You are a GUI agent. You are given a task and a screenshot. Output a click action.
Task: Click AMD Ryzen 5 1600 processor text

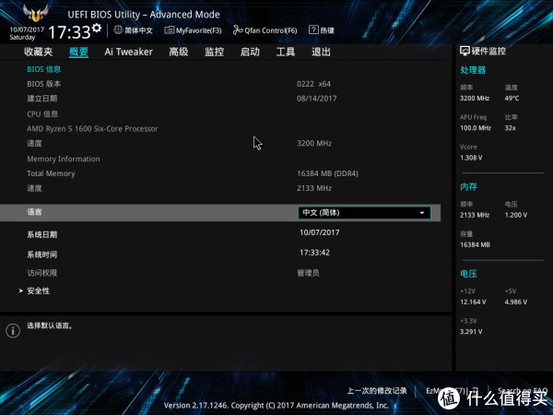point(92,129)
